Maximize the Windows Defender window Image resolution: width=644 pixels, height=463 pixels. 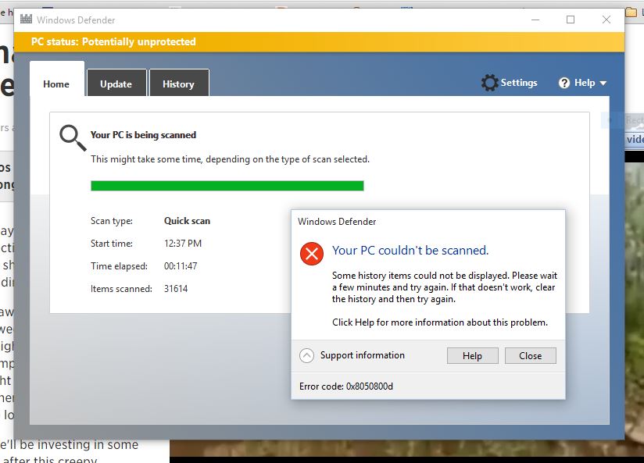[571, 20]
